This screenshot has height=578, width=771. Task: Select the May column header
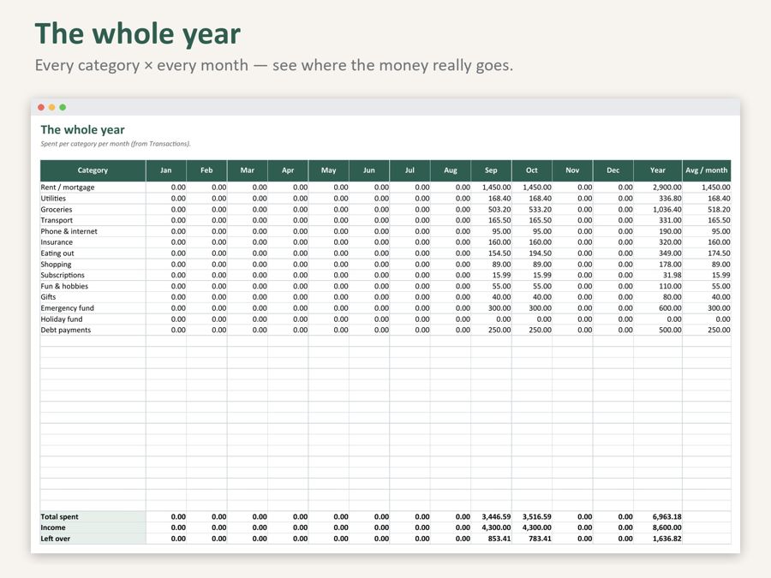click(x=328, y=170)
